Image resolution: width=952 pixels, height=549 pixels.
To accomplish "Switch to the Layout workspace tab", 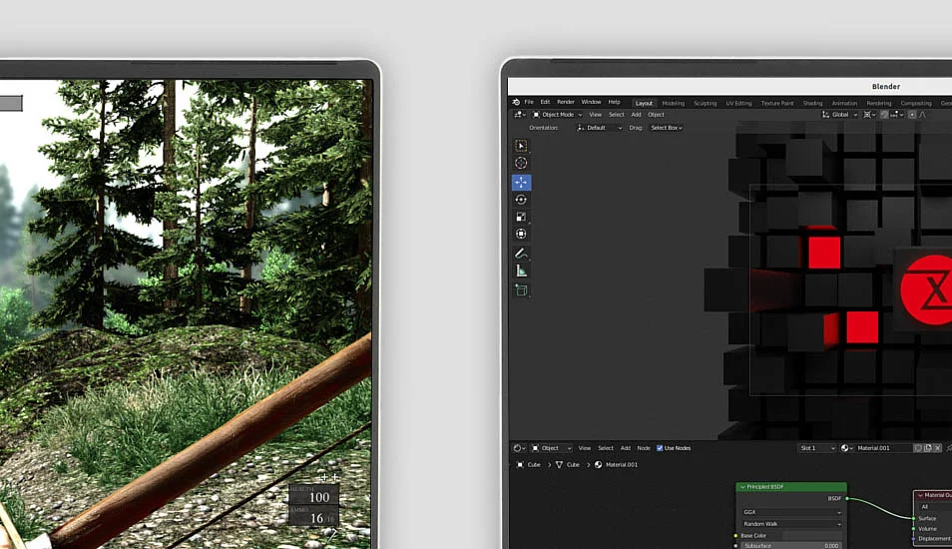I will (644, 103).
